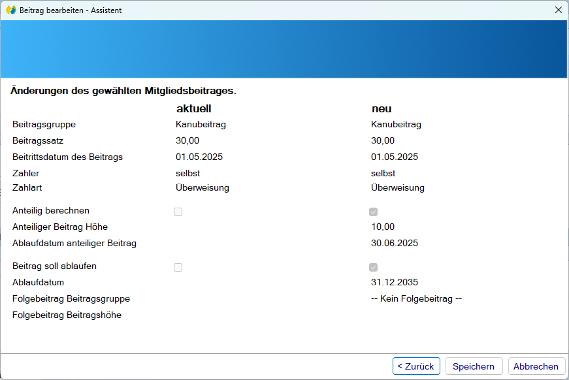Enable the aktuell "Beitrag soll ablaufen" checkbox
This screenshot has width=569, height=380.
(178, 266)
